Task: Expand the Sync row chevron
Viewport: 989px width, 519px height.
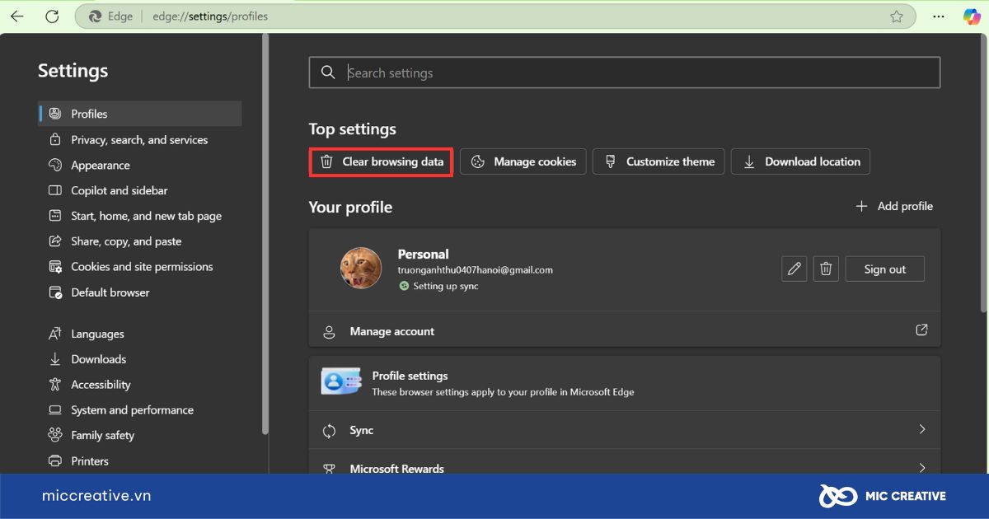Action: coord(921,429)
